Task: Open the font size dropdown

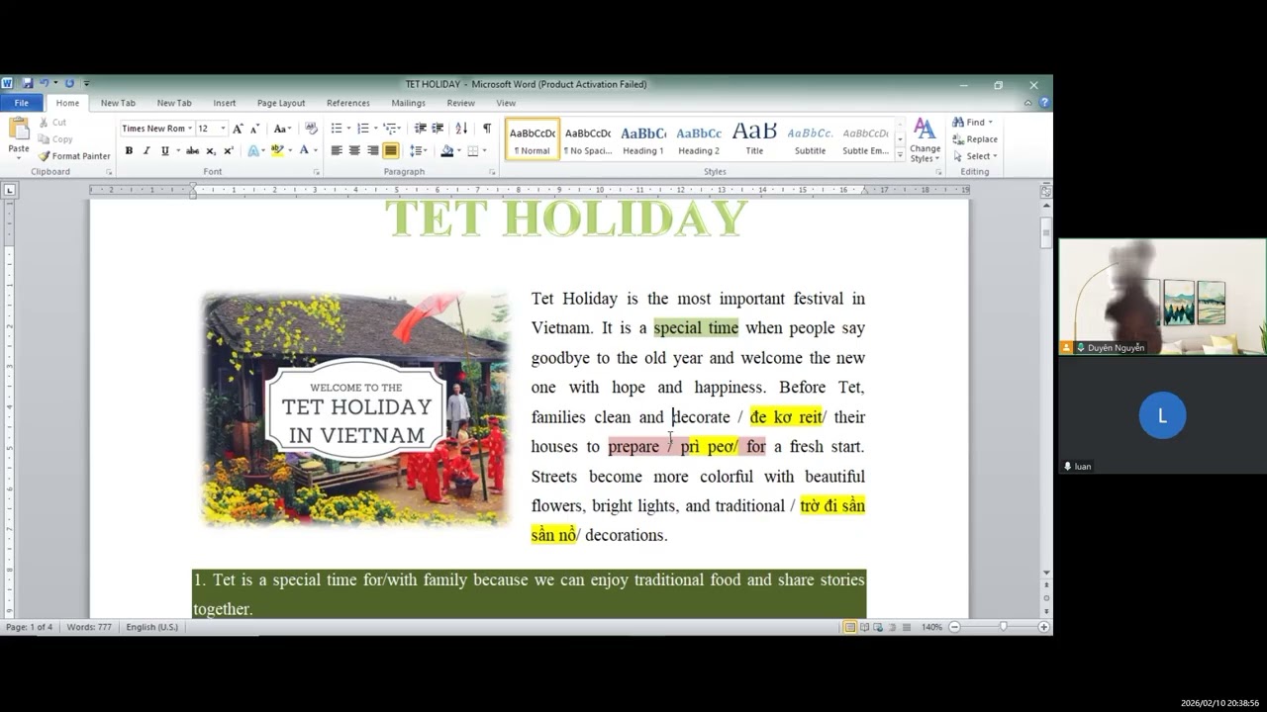Action: click(x=223, y=129)
